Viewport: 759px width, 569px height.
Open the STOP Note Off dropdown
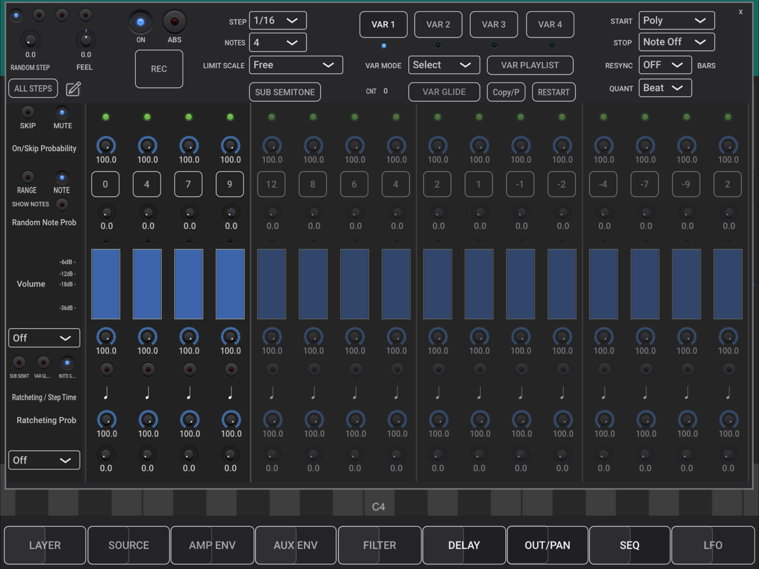coord(677,42)
